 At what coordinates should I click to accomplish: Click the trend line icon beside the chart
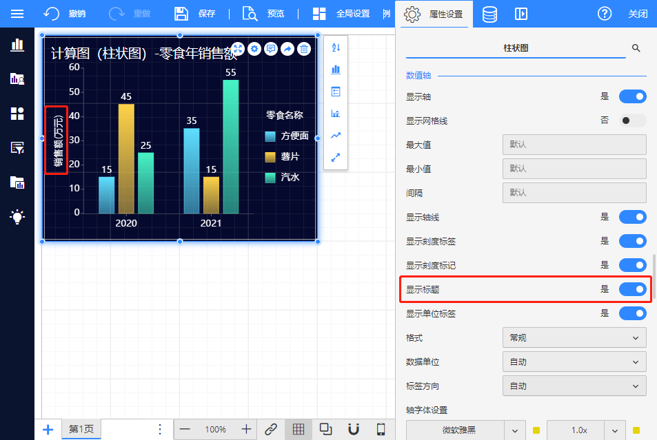coord(336,136)
